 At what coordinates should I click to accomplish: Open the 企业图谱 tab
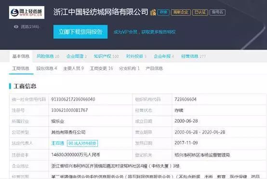point(77,56)
